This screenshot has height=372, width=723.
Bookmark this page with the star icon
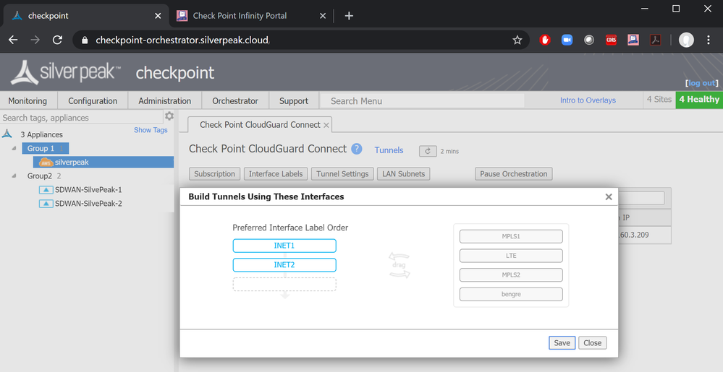(517, 40)
